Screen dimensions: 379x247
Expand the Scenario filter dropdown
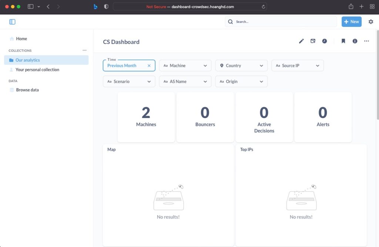click(129, 82)
